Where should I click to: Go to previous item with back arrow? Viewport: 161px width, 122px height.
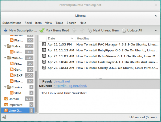pos(74,30)
